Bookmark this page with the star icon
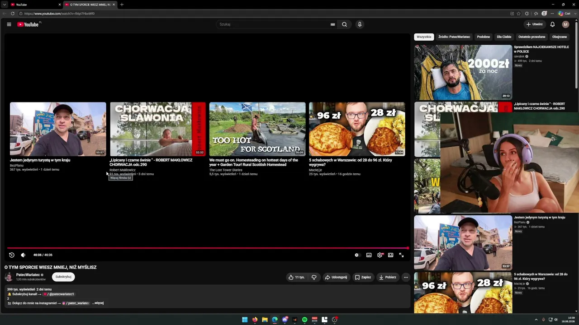This screenshot has height=325, width=579. (x=518, y=14)
